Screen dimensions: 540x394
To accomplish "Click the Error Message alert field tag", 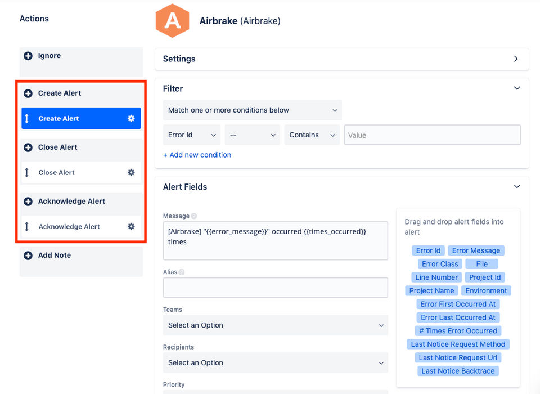I will [x=476, y=250].
